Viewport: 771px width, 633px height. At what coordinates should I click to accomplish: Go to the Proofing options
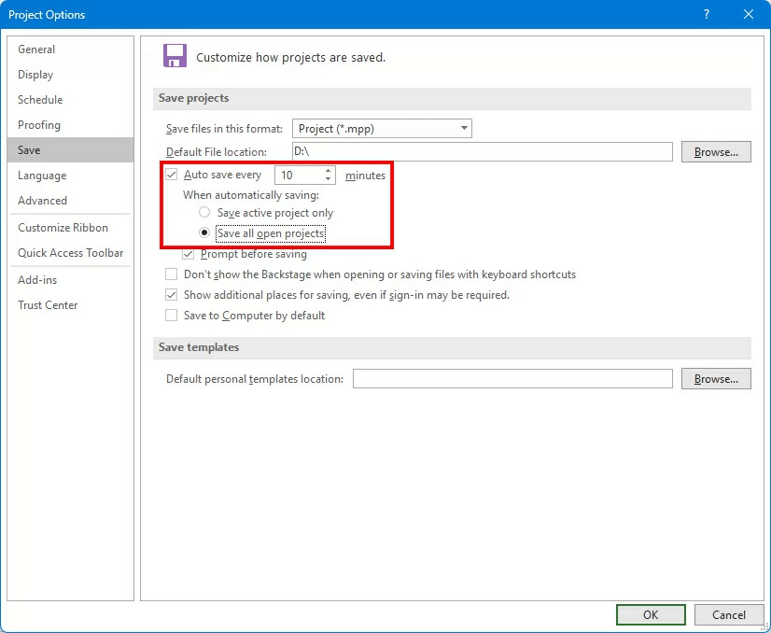click(39, 124)
